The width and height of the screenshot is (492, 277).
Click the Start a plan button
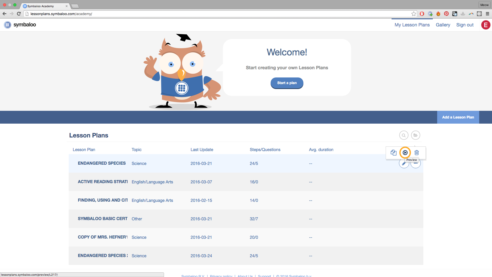[287, 83]
